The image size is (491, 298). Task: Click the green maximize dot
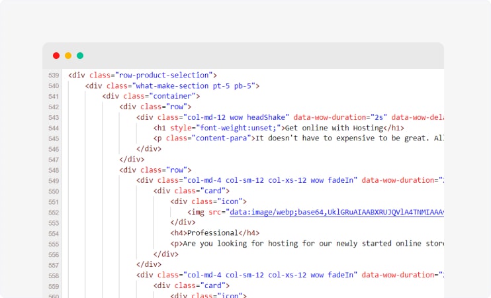click(x=80, y=56)
